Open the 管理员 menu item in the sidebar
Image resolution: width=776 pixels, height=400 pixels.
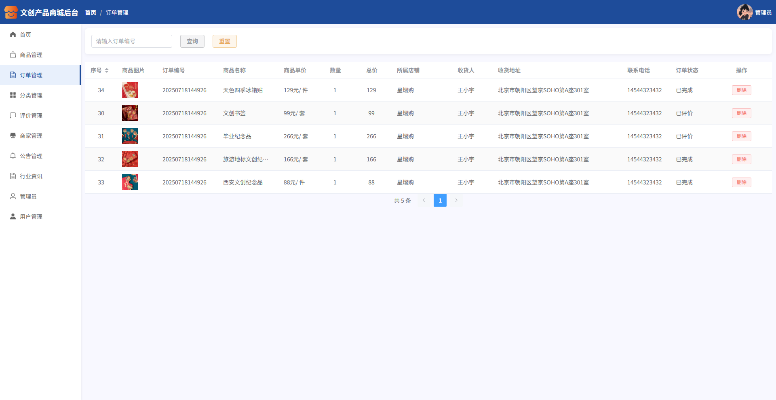point(28,197)
